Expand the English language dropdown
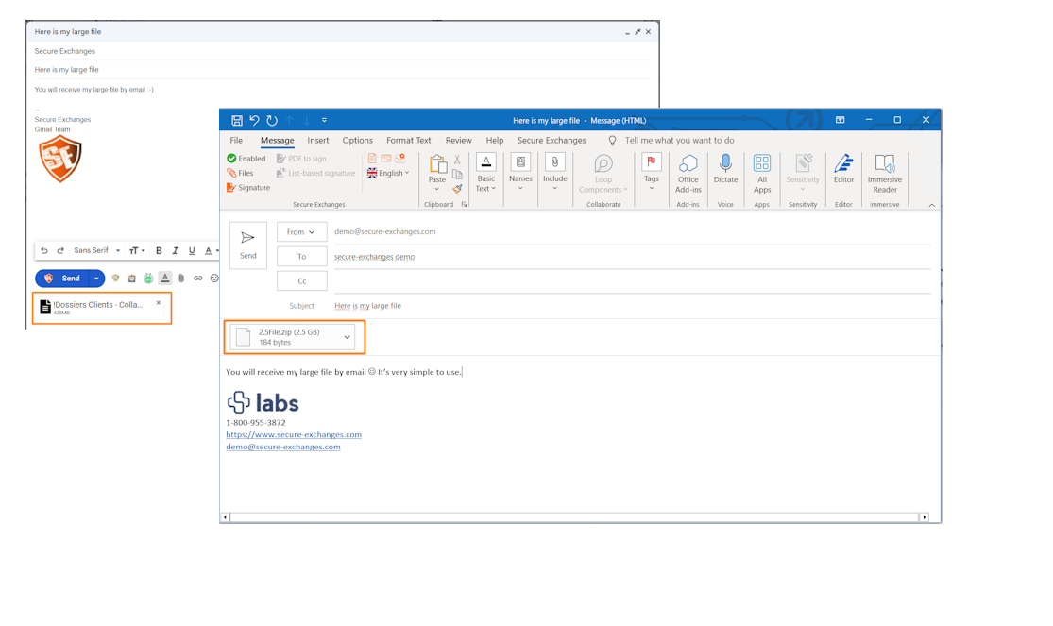 click(388, 173)
